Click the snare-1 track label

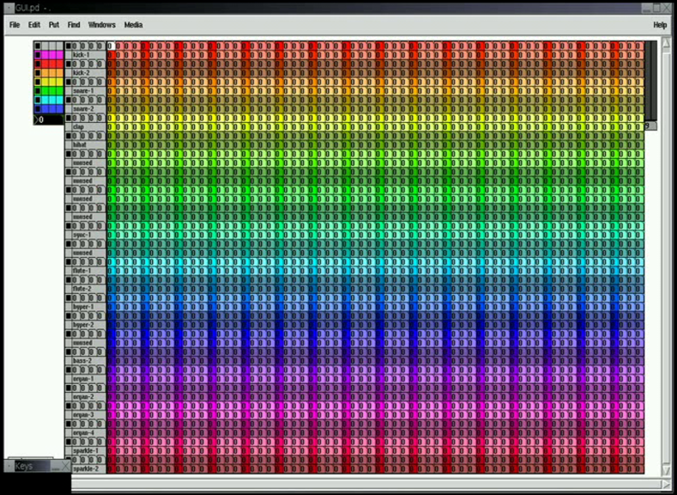point(82,91)
